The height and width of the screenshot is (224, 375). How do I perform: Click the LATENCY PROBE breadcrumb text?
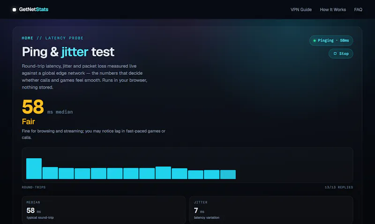tap(64, 38)
